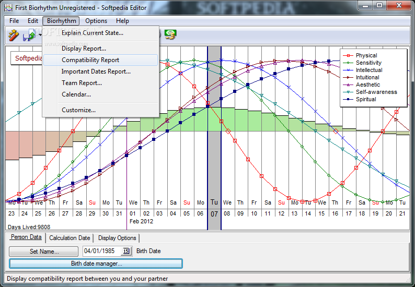This screenshot has height=287, width=415.
Task: Open the Options menu
Action: tap(96, 21)
